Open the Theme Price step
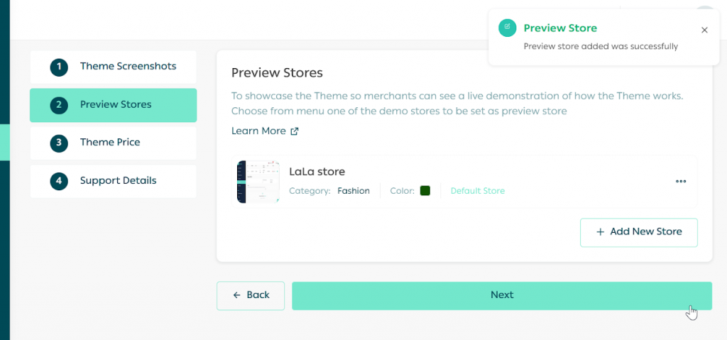The image size is (727, 340). tap(110, 142)
